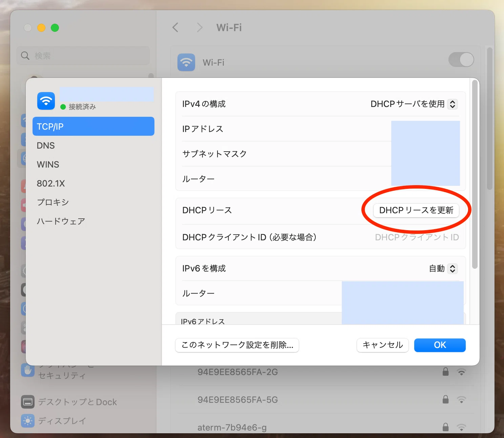504x438 pixels.
Task: Click the yellow minimize window button
Action: click(x=41, y=28)
